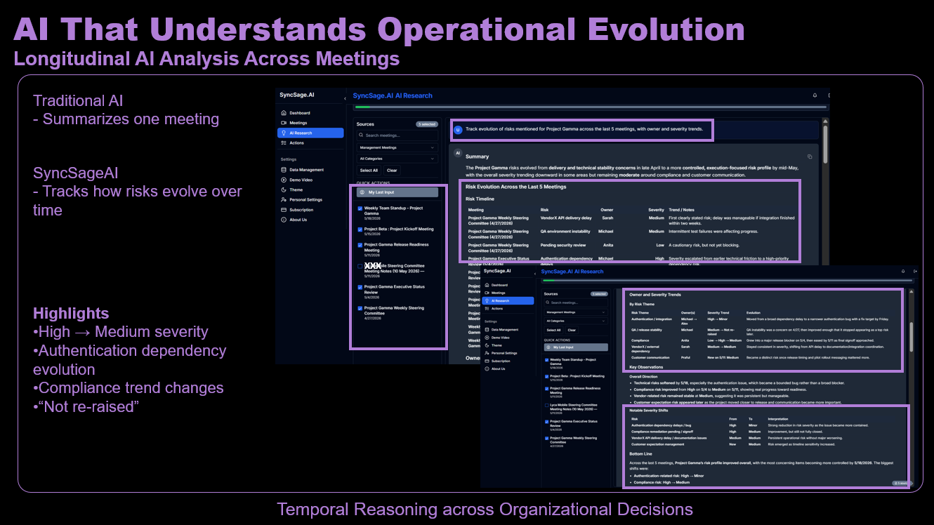
Task: Open Dashboard in lower screenshot sidebar
Action: [507, 285]
